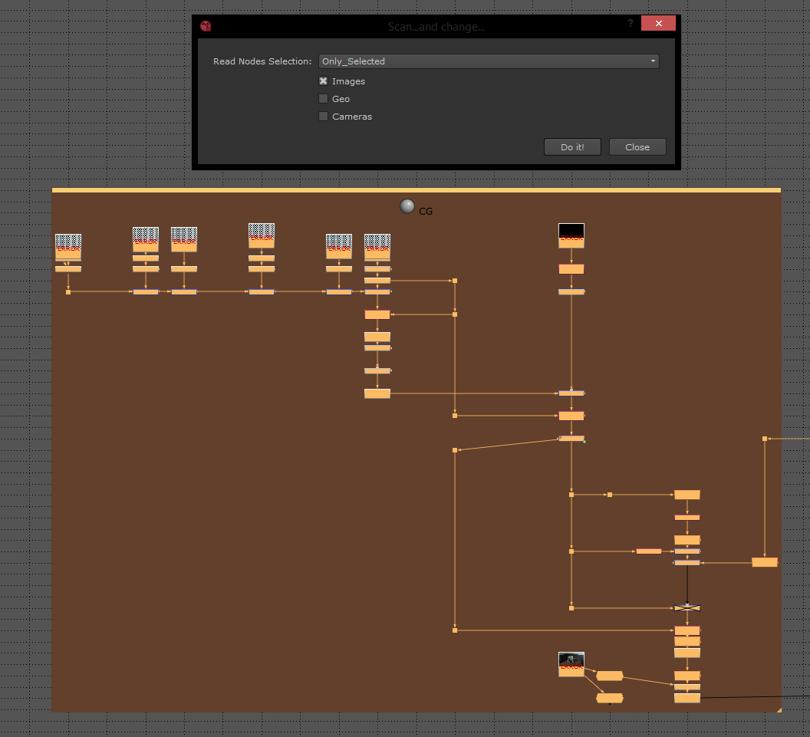Click the sphere icon beside the CG label

pyautogui.click(x=407, y=206)
